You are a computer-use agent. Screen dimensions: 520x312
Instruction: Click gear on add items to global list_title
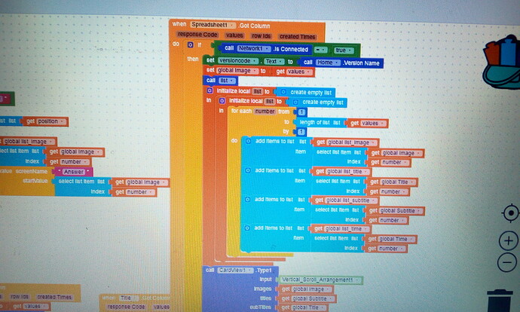tap(248, 170)
